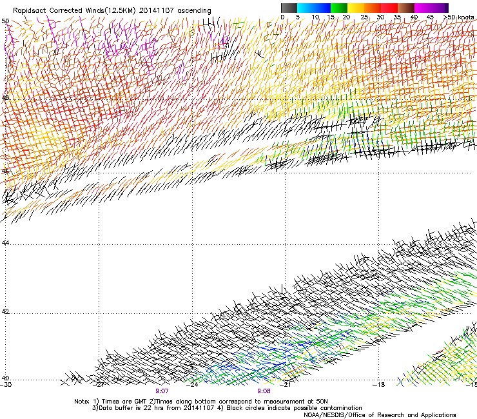Viewport: 477px width, 419px height.
Task: Click the Rapidscat Corrected Winds title text
Action: point(112,11)
